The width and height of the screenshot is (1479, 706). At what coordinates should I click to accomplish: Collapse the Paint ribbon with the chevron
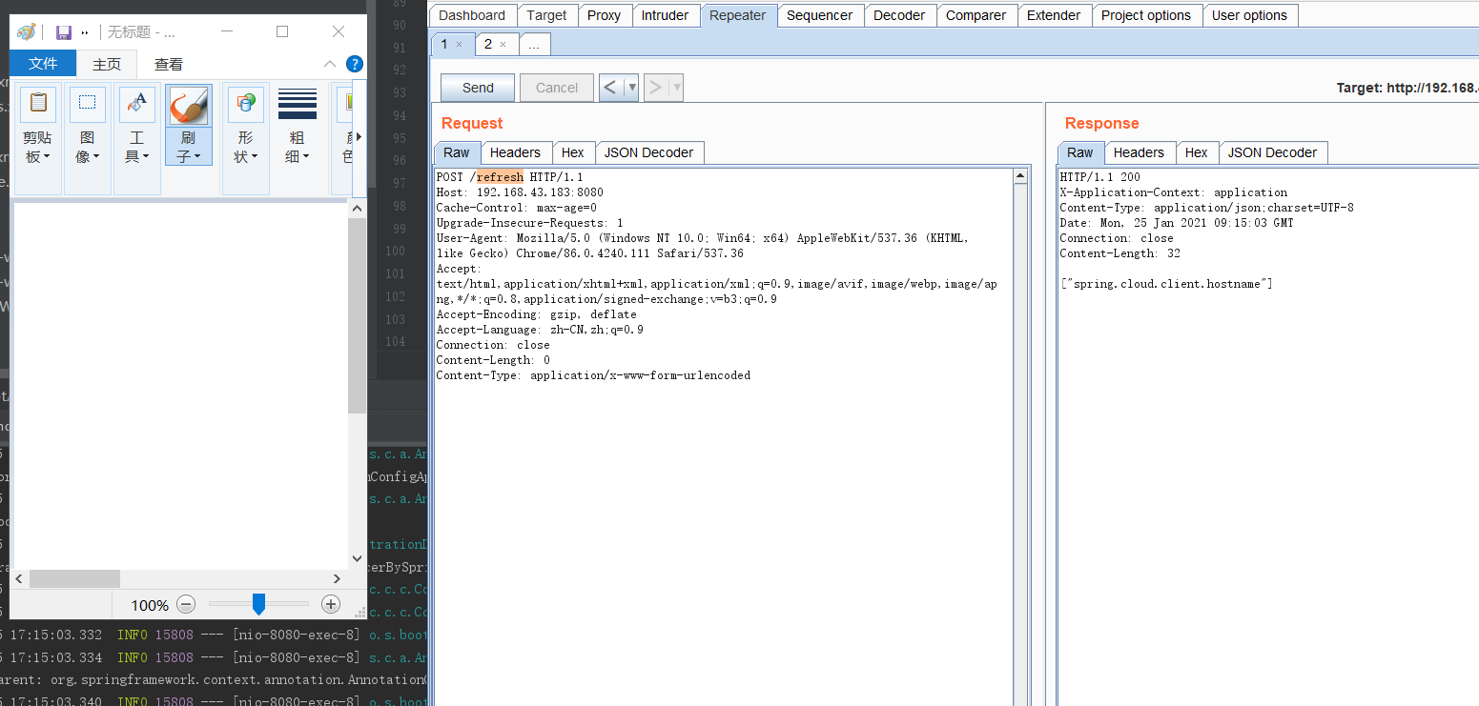tap(329, 64)
